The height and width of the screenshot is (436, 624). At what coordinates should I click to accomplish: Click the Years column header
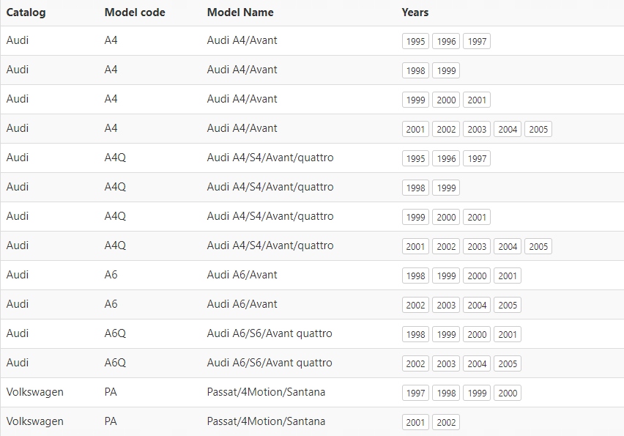[x=415, y=12]
